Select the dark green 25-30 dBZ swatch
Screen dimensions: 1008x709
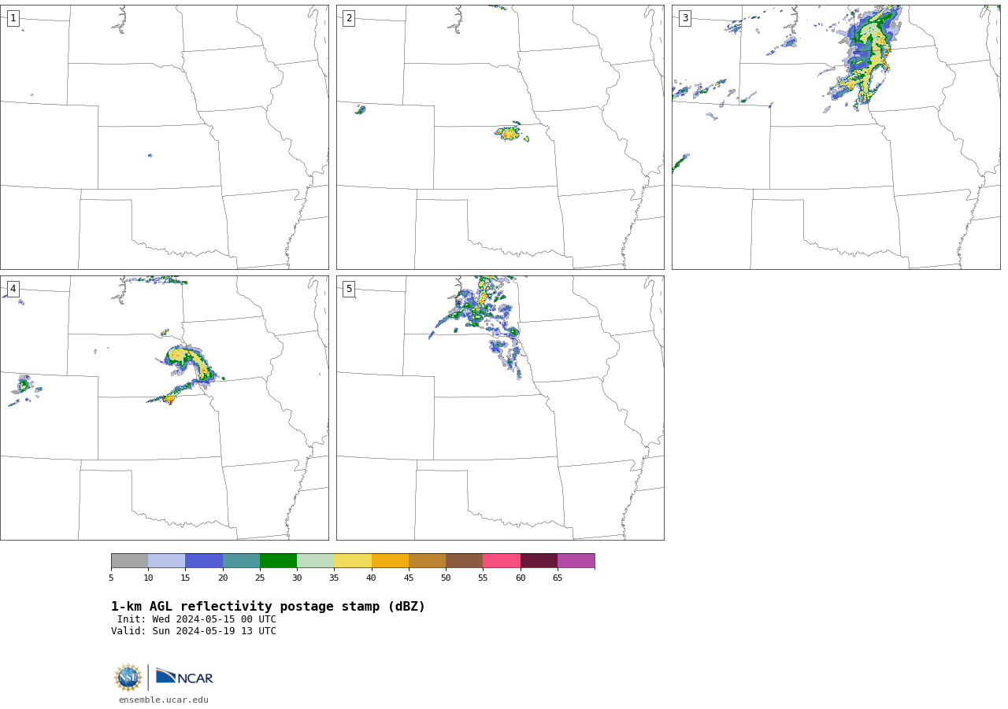[x=278, y=561]
